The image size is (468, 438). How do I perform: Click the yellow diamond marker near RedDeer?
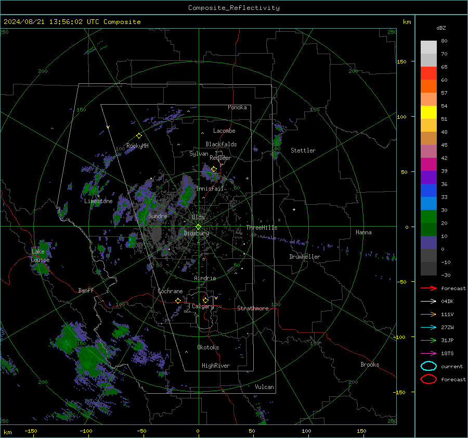pyautogui.click(x=214, y=169)
